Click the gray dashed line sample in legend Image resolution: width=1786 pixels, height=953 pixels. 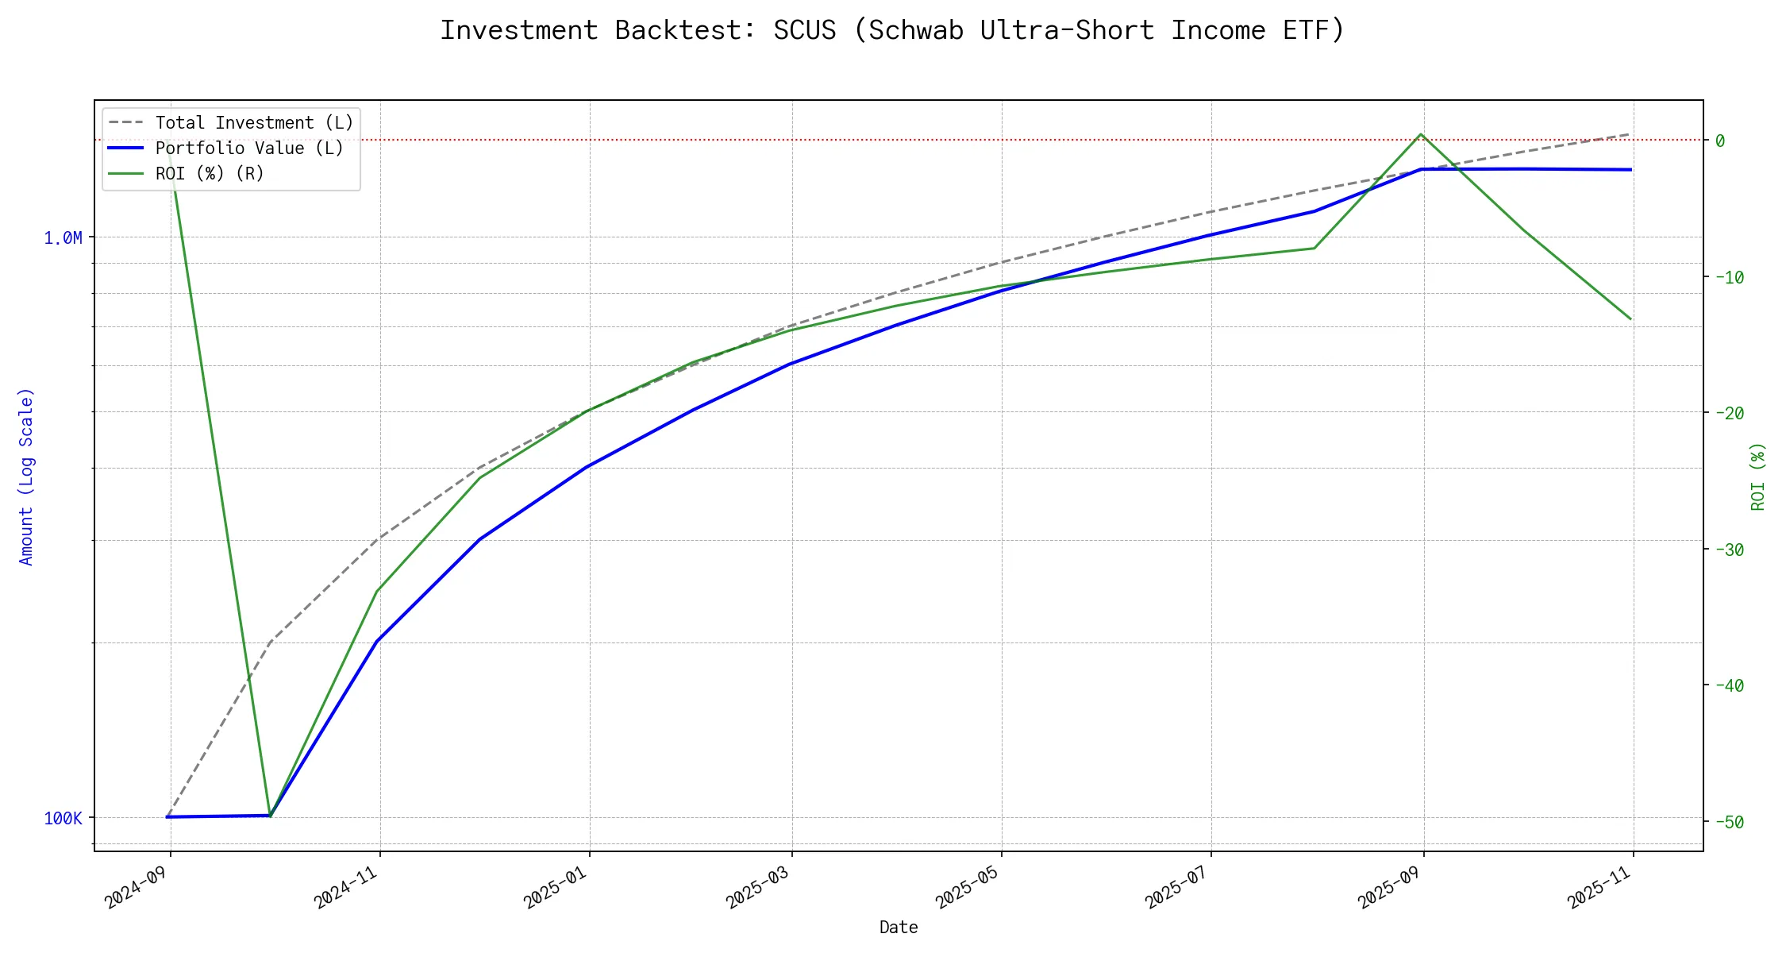(126, 123)
